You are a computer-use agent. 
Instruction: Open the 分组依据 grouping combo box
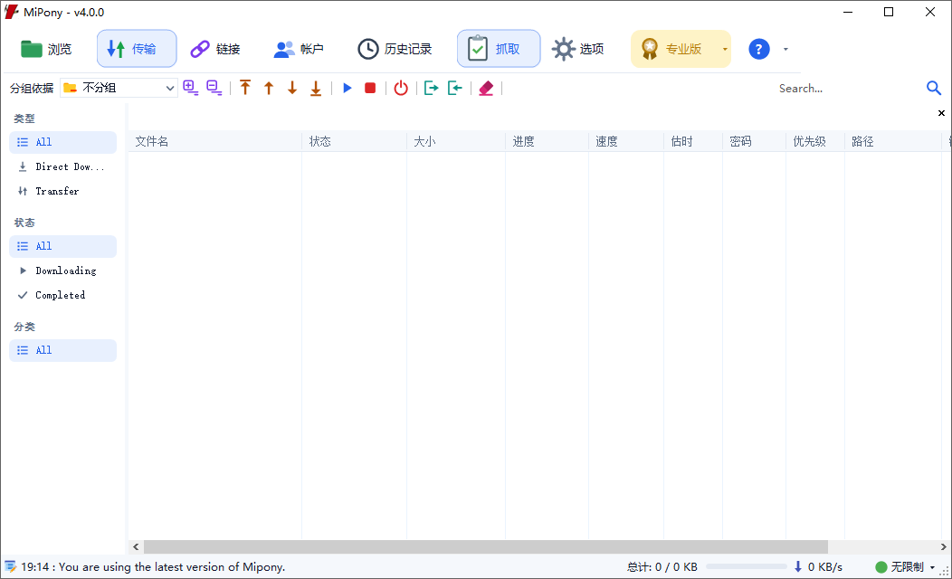(119, 88)
